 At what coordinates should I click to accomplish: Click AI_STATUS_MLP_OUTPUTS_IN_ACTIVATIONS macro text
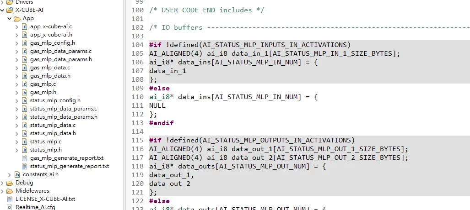pos(277,140)
